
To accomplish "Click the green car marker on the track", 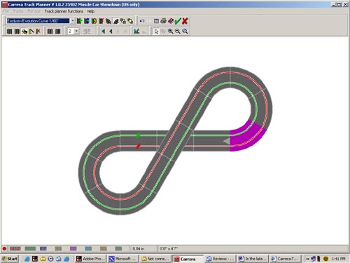I will [139, 135].
